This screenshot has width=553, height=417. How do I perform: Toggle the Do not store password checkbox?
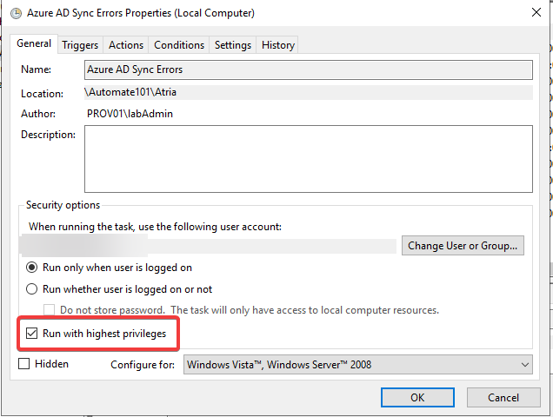coord(49,310)
